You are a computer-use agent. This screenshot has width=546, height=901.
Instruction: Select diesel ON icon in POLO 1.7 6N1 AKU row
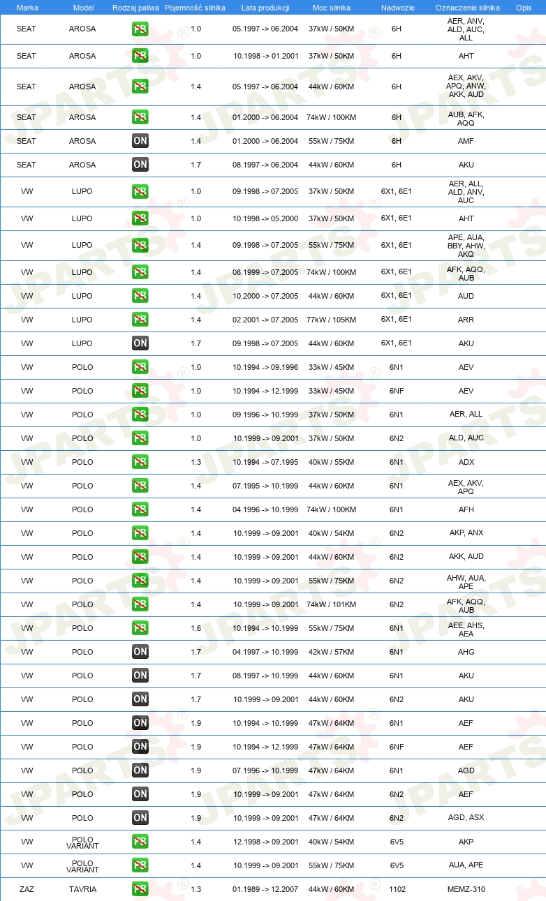tap(140, 676)
